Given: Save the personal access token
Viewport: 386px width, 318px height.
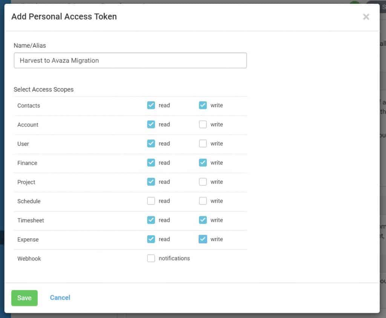Looking at the screenshot, I should pos(24,298).
